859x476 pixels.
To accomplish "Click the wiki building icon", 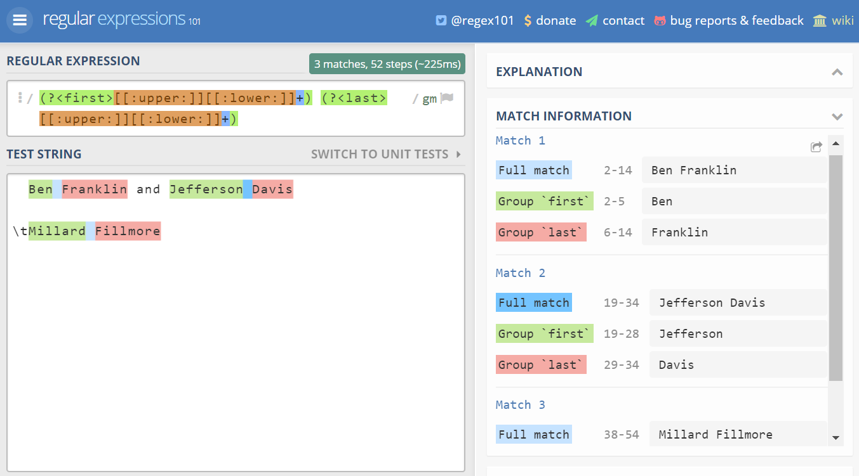I will tap(820, 21).
